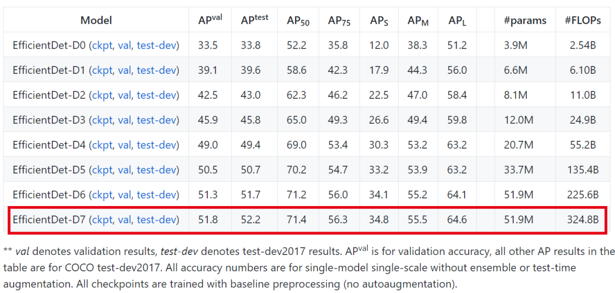The image size is (615, 293).
Task: Open the EfficientDet-D7 val link
Action: [x=125, y=220]
